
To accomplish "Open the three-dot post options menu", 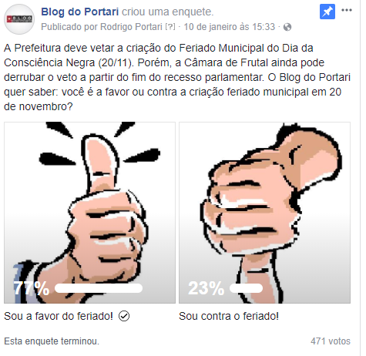I will point(347,10).
